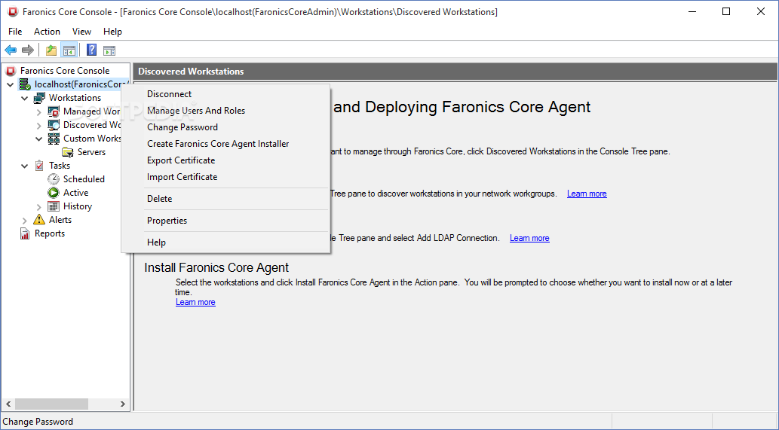Click the Workstations node icon
Screen dimensions: 779x430
(x=39, y=98)
